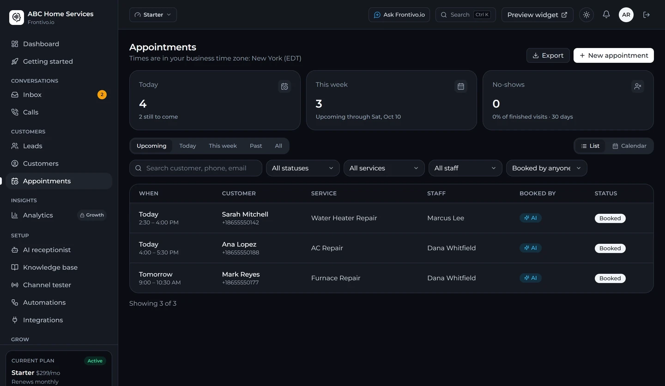Open Analytics in the sidebar
Image resolution: width=665 pixels, height=386 pixels.
point(59,215)
